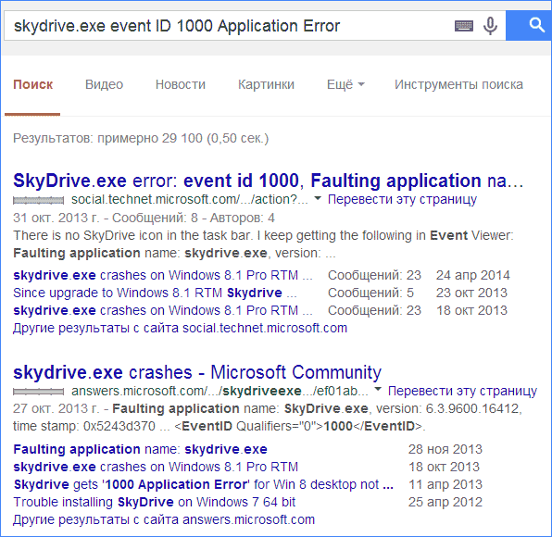Click the blue magnifier search button
The width and height of the screenshot is (552, 537).
pyautogui.click(x=529, y=25)
